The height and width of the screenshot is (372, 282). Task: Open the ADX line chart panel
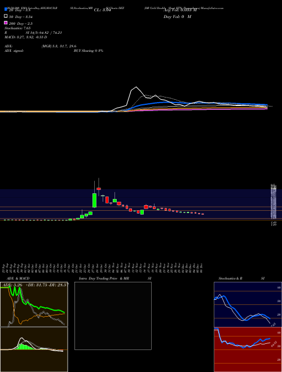coord(34,304)
